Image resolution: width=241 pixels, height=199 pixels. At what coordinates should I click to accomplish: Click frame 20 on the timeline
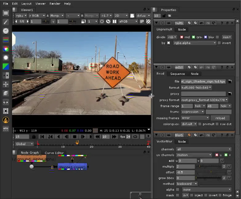92,144
